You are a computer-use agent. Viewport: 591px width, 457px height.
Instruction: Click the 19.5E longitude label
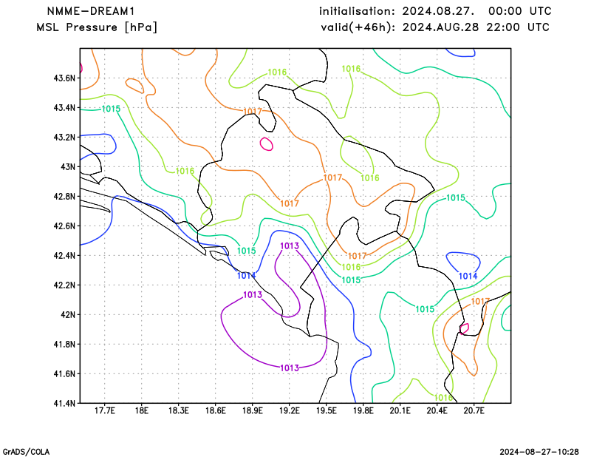pyautogui.click(x=326, y=410)
